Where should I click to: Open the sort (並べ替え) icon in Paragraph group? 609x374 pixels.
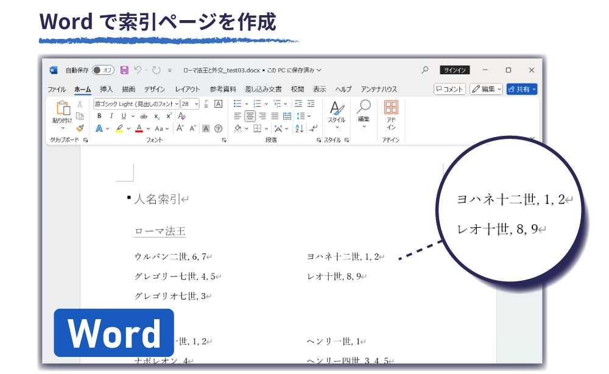click(298, 128)
